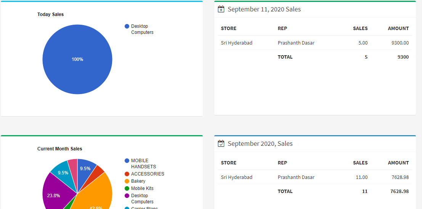
Task: Click the green Mobile Kits legend dot
Action: point(127,188)
